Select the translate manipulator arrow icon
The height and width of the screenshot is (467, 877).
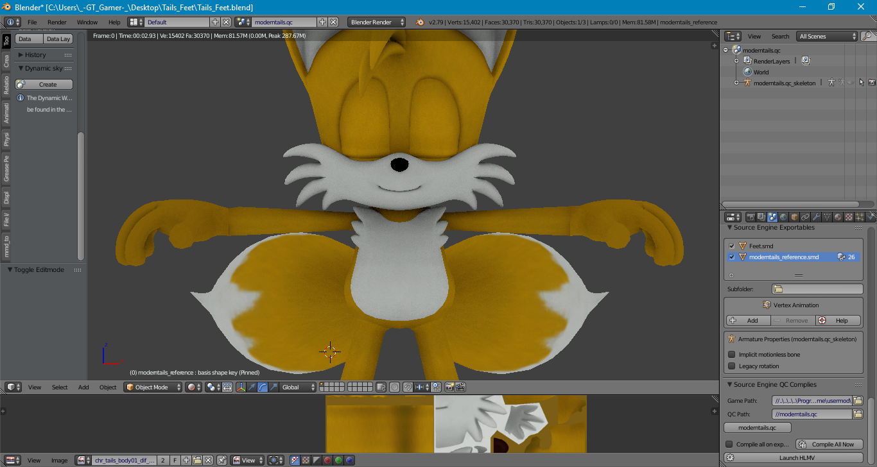point(252,387)
